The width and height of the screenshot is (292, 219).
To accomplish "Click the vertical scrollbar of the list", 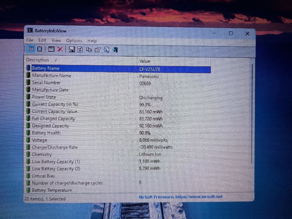I will 252,114.
